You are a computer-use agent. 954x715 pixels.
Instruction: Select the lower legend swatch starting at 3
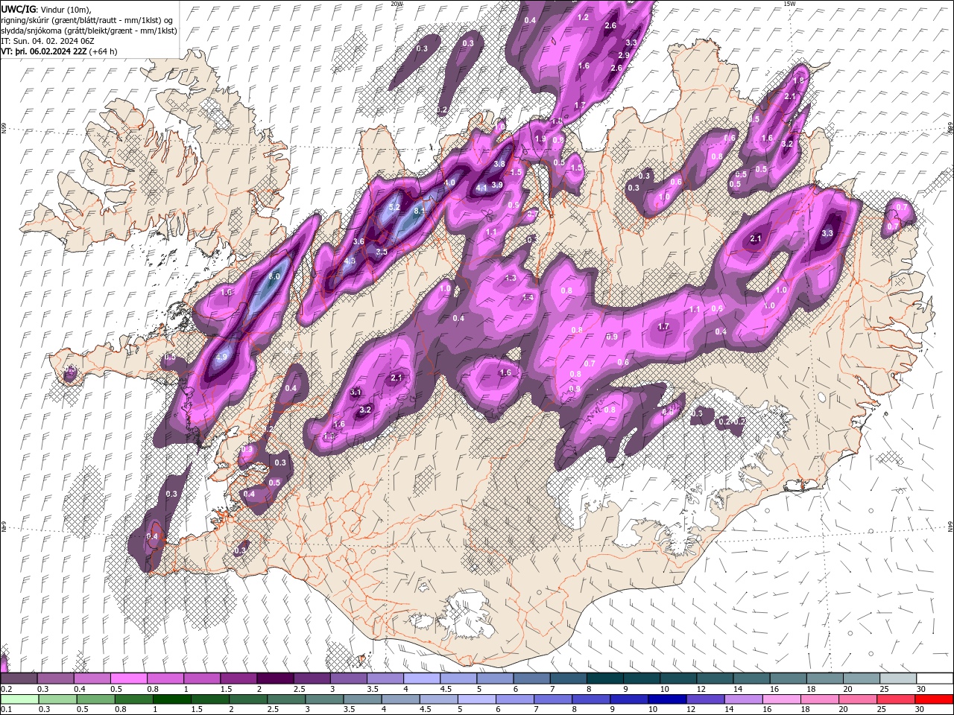pos(324,699)
